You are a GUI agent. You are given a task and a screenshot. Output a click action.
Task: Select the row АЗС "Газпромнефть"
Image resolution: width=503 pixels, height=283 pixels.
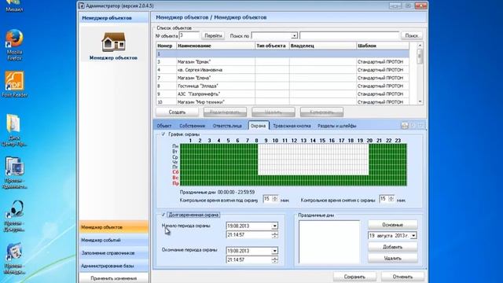pos(283,94)
